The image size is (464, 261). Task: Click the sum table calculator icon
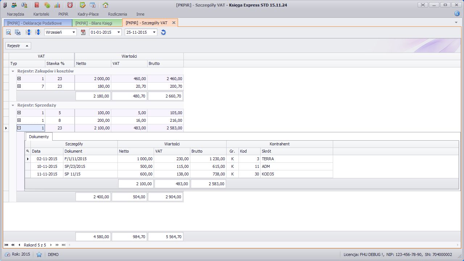point(93,5)
